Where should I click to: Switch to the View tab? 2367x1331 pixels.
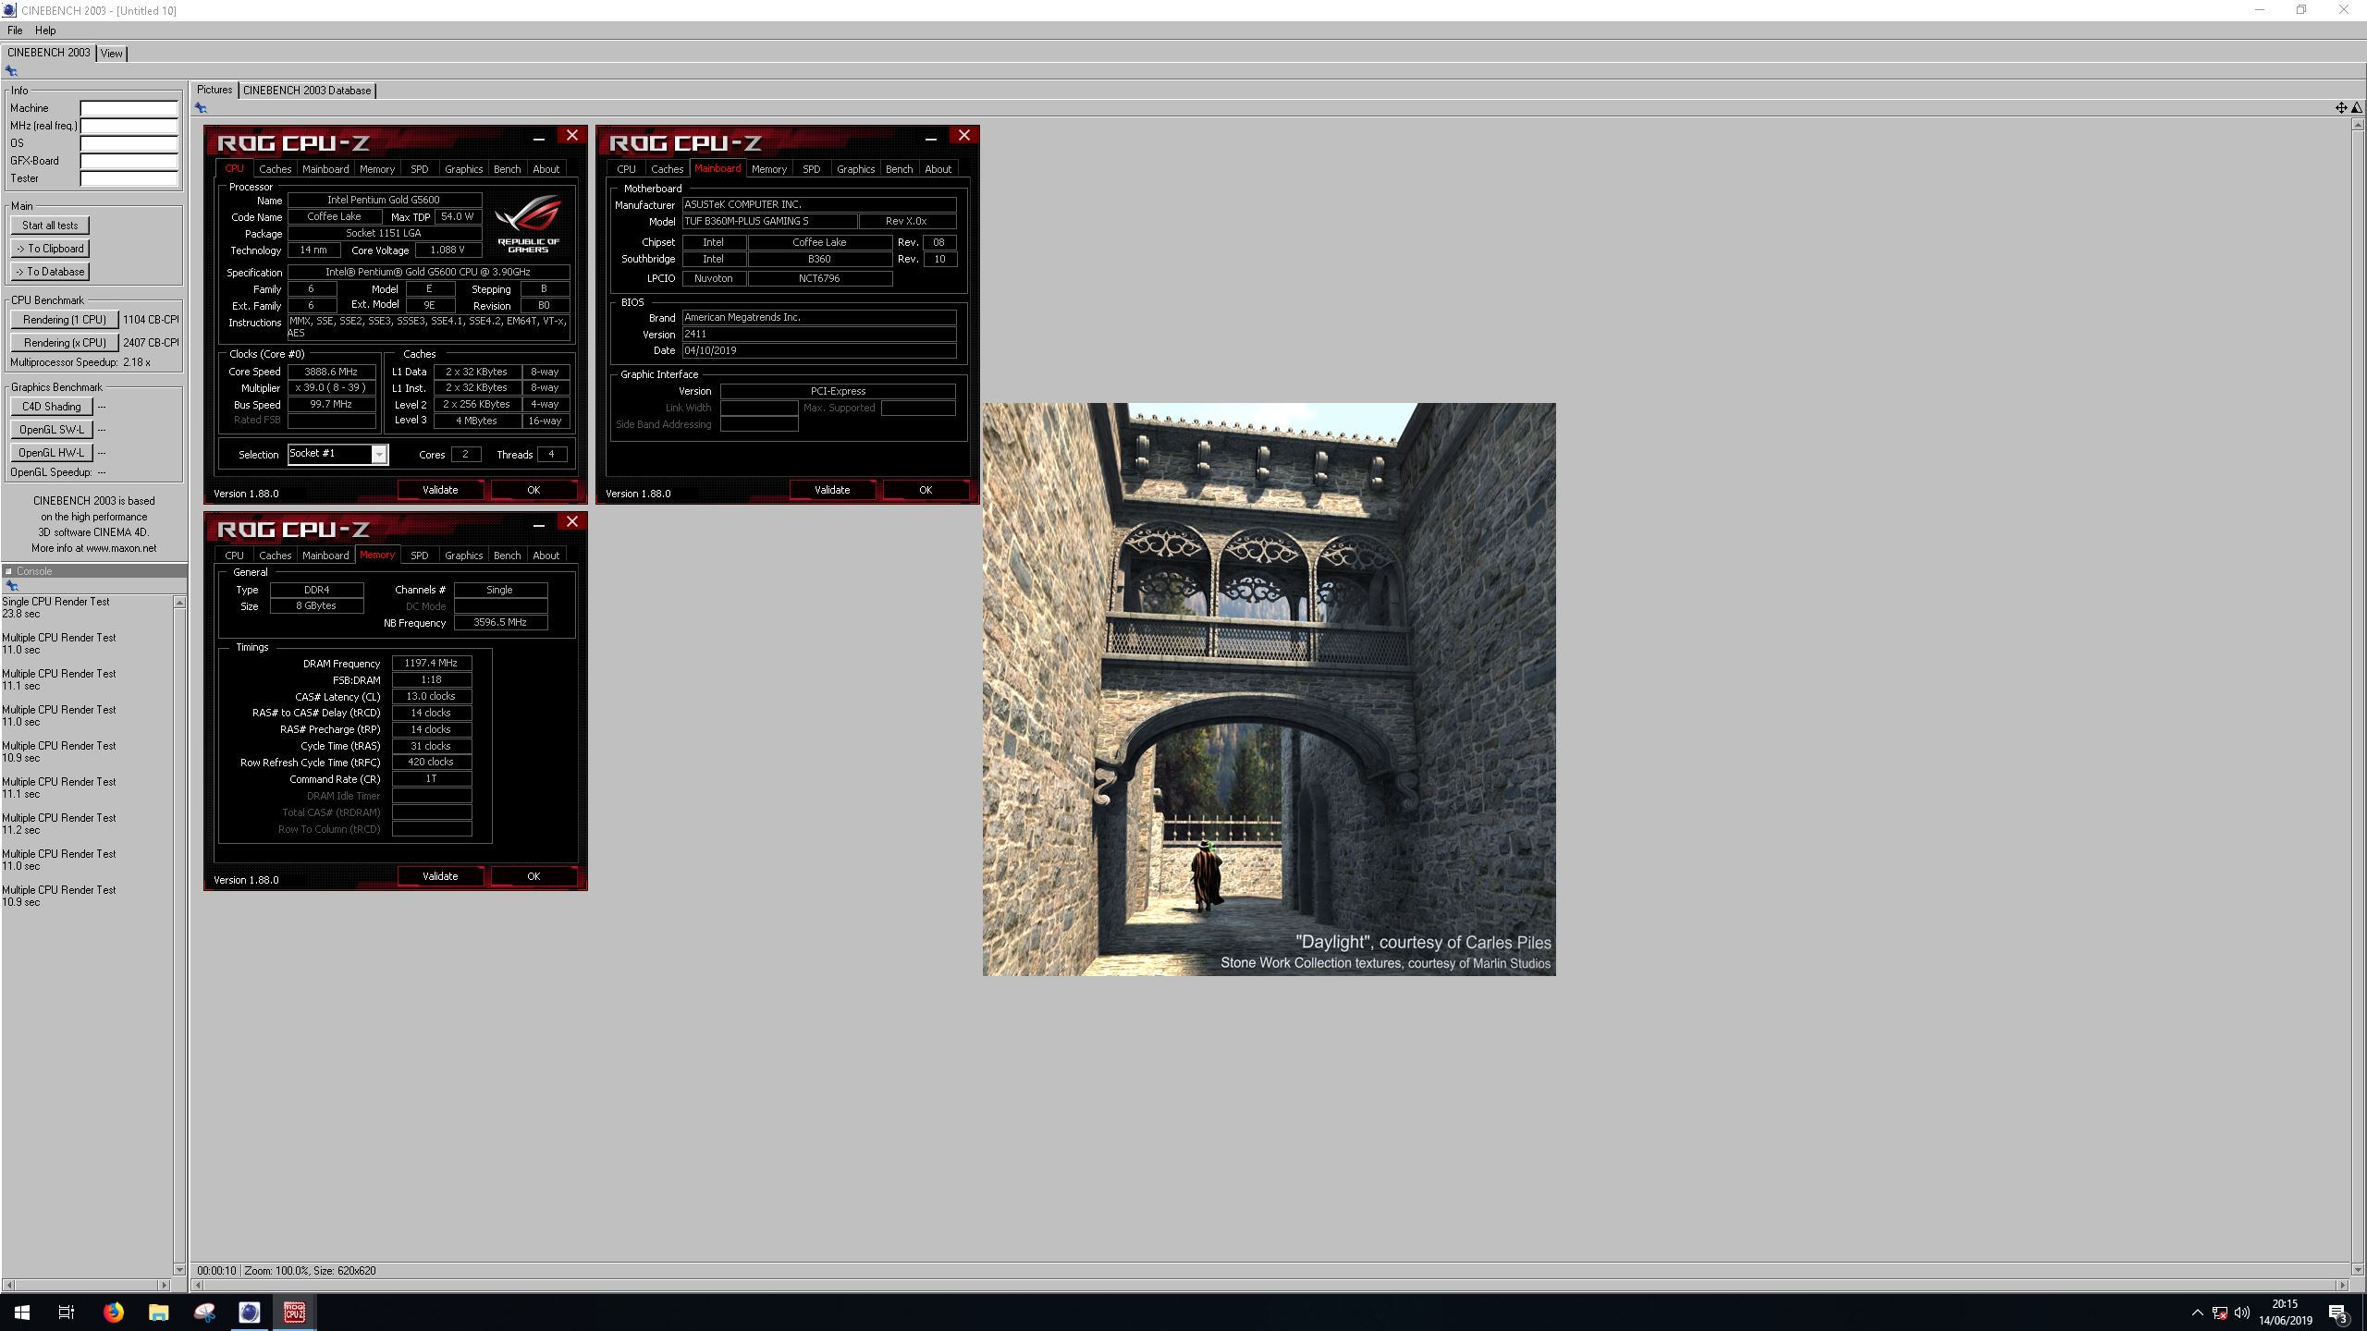point(112,54)
